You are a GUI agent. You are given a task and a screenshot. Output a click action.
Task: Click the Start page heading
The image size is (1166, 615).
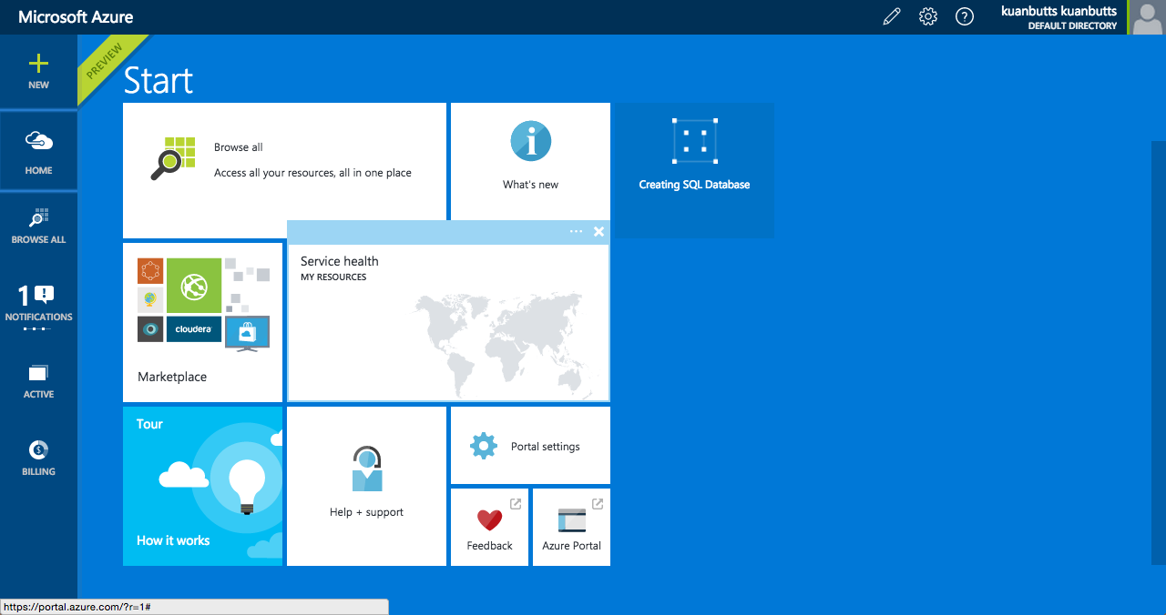pos(159,80)
